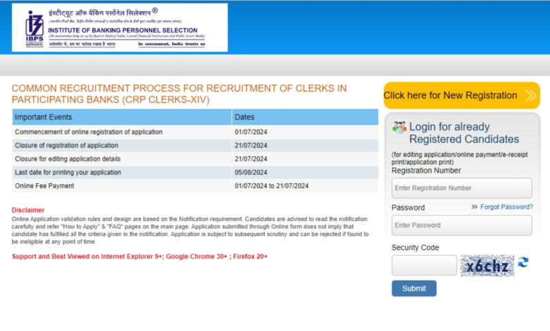Image resolution: width=550 pixels, height=331 pixels.
Task: Click the double-chevron arrow on New Registration
Action: (x=530, y=95)
